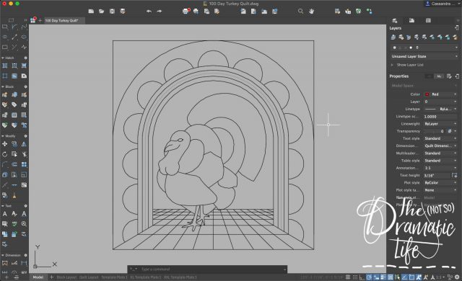Open status bar settings gear
The width and height of the screenshot is (462, 281).
[457, 277]
